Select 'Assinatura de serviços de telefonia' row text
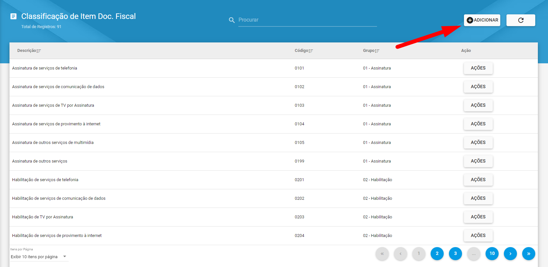 point(44,68)
